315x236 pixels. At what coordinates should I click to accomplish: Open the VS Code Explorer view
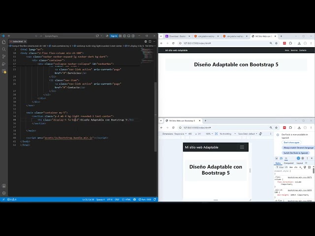[x=4, y=42]
